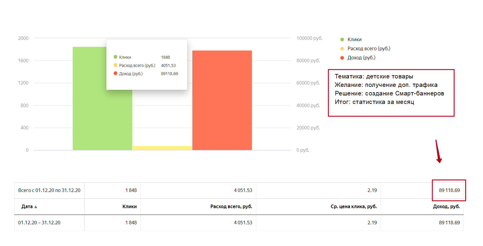This screenshot has height=246, width=483.
Task: Select the green Клики bar in chart
Action: click(90, 117)
